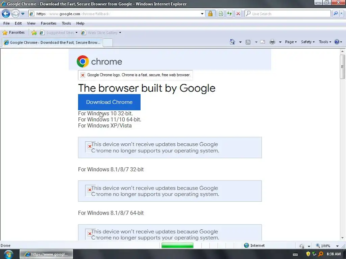346x259 pixels.
Task: Click the Search magnifier button
Action: tap(336, 13)
